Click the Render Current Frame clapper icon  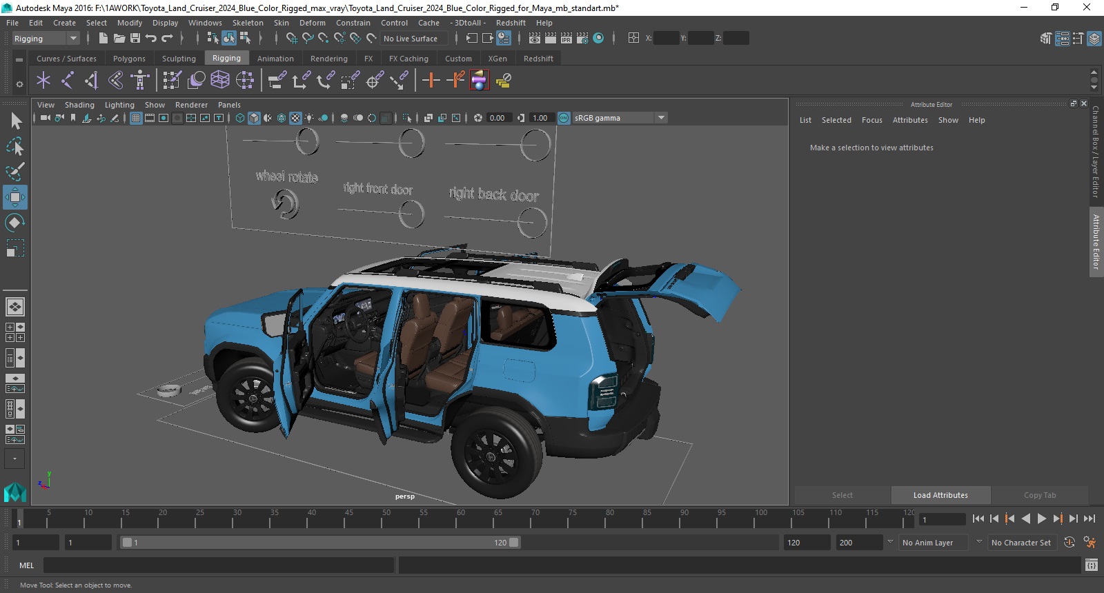coord(551,39)
